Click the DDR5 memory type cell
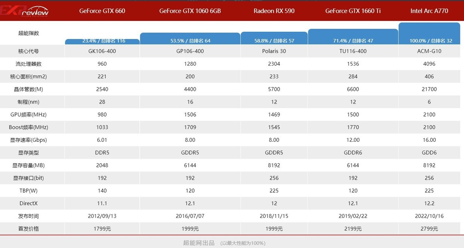464x248 pixels. coord(102,153)
